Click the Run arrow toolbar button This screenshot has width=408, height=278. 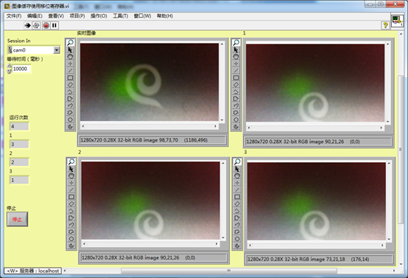[27, 25]
